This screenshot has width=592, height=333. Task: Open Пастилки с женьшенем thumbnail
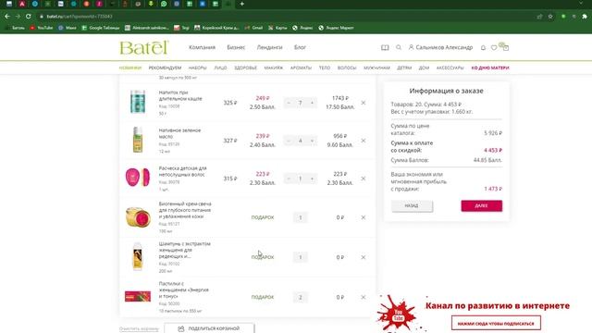pos(138,296)
